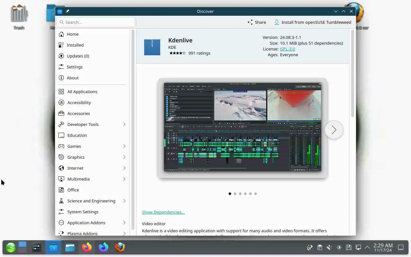Select the Accessibility category
Screen dimensions: 411x257
92,102
